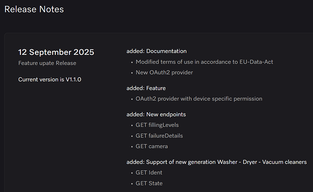
Task: Select the added: Documentation heading
Action: pyautogui.click(x=156, y=51)
